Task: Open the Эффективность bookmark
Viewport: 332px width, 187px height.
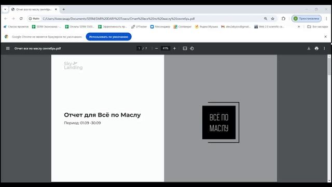Action: coord(113,26)
